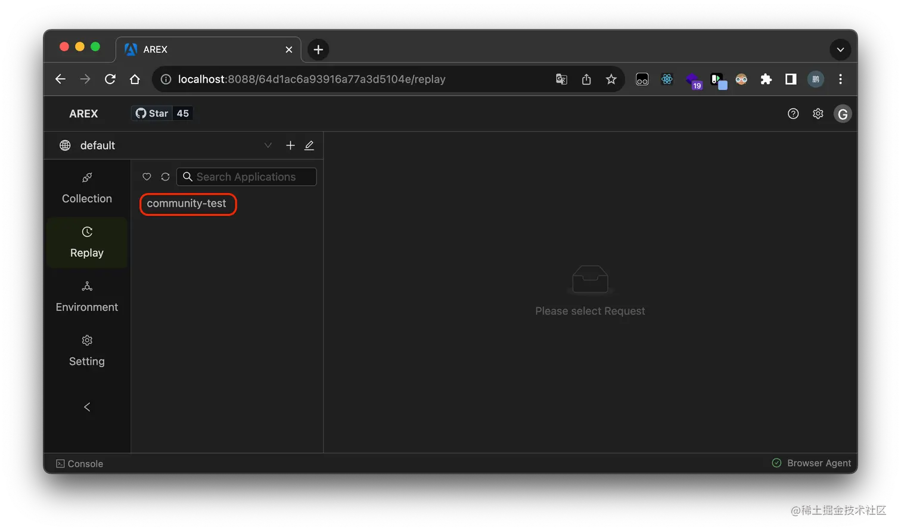Collapse the sidebar with the left chevron
Screen dimensions: 901x531
tap(87, 407)
